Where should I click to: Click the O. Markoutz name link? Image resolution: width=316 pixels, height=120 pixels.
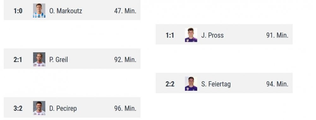tap(66, 11)
